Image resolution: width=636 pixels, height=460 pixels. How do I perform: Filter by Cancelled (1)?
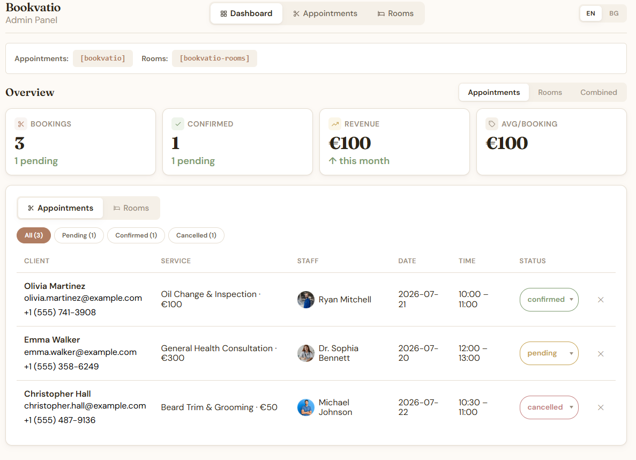196,235
